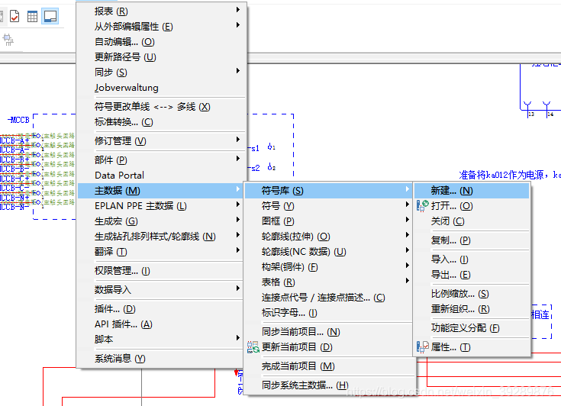Expand arrow next to 报表 (R)
Image resolution: width=561 pixels, height=406 pixels.
tap(238, 10)
